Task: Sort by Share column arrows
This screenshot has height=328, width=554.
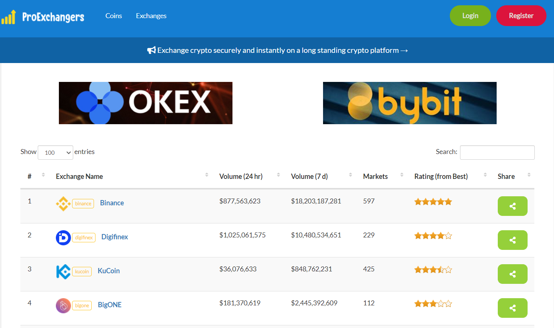Action: point(529,175)
